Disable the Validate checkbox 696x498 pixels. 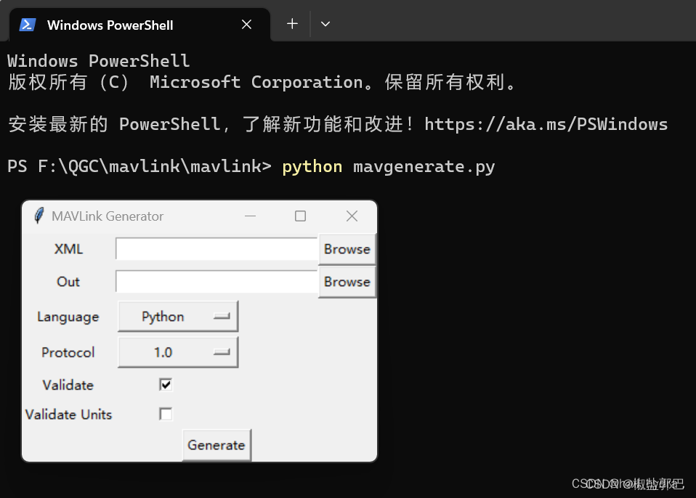pyautogui.click(x=165, y=384)
